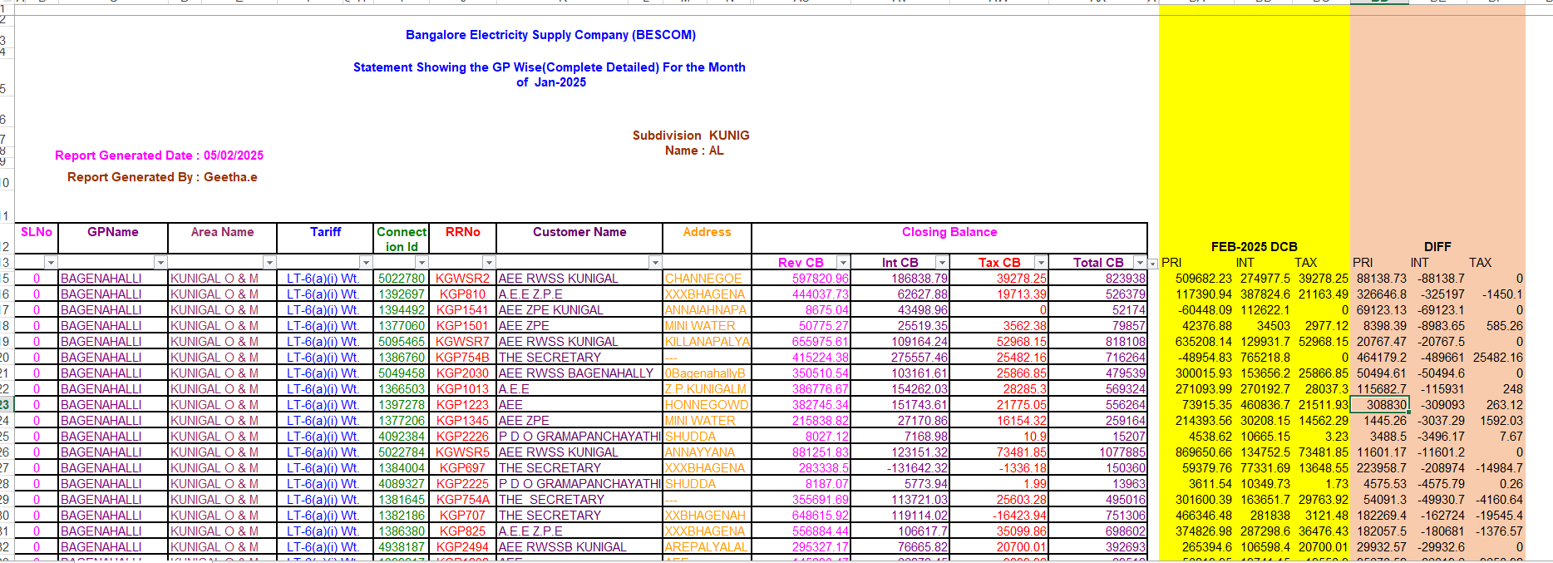Screen dimensions: 1553x563
Task: Select RRNo cell KGP2494
Action: coord(463,547)
